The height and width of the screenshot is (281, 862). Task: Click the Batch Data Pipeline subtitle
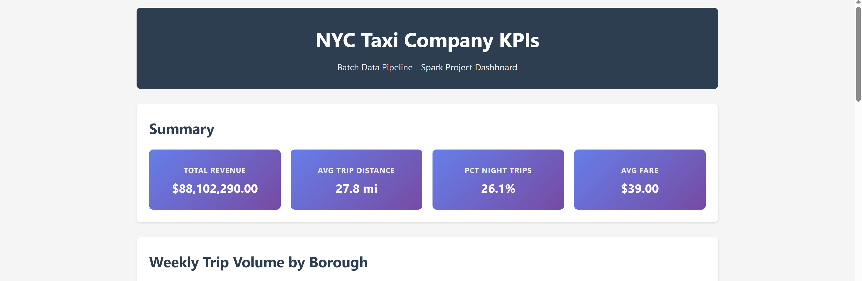pyautogui.click(x=427, y=67)
